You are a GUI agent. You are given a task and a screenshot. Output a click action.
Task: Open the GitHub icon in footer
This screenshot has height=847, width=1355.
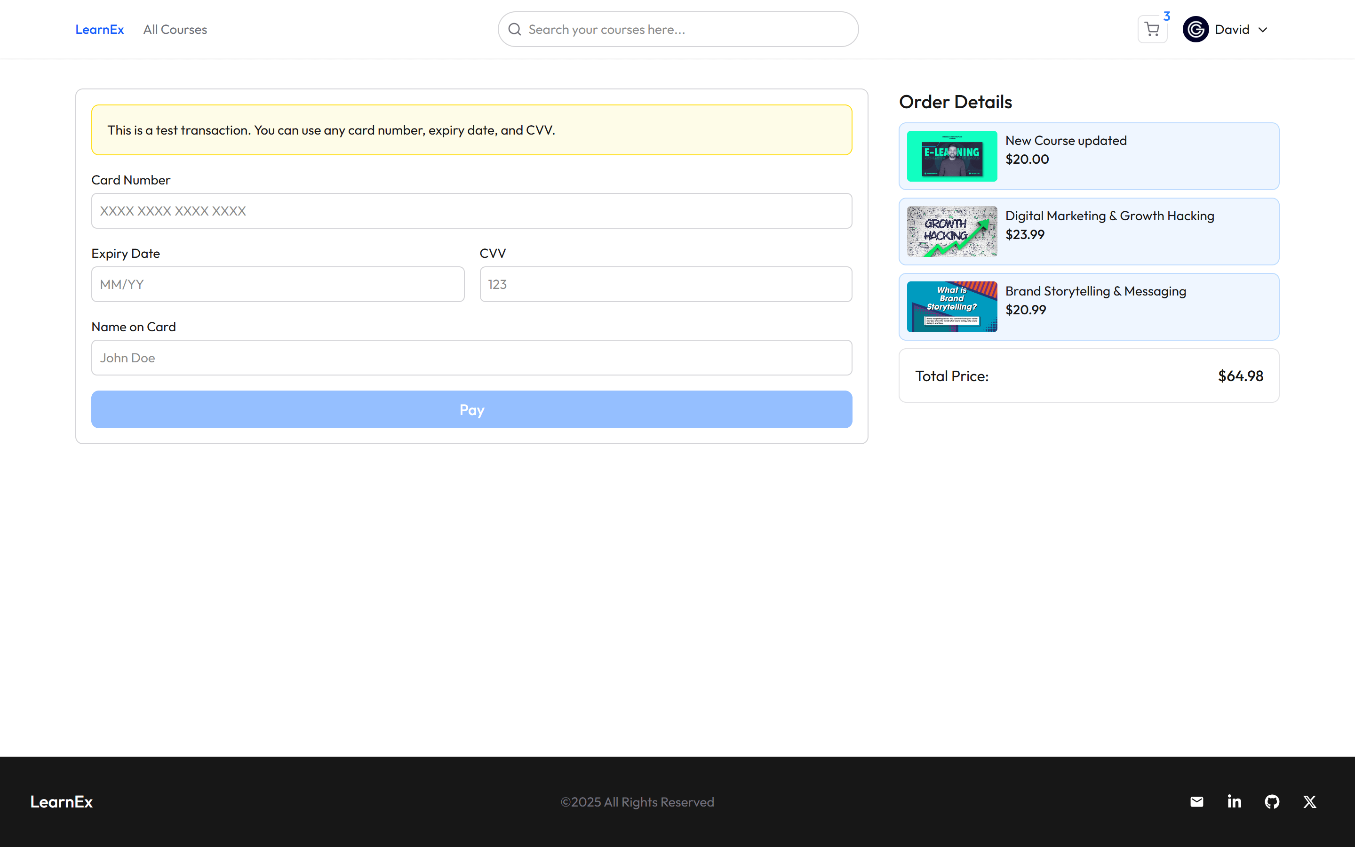(1272, 802)
